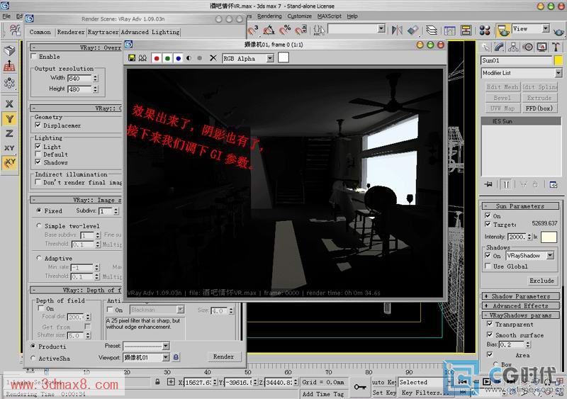This screenshot has height=399, width=567.
Task: Toggle the global Shadows checkbox
Action: (38, 162)
